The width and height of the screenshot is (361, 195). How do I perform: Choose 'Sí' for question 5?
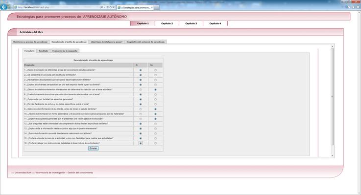[141, 89]
